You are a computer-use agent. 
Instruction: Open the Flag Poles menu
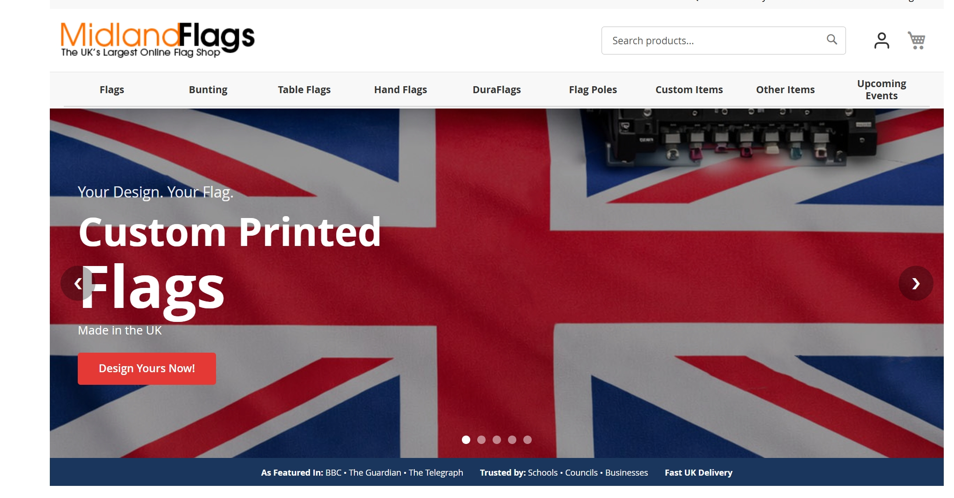[593, 89]
